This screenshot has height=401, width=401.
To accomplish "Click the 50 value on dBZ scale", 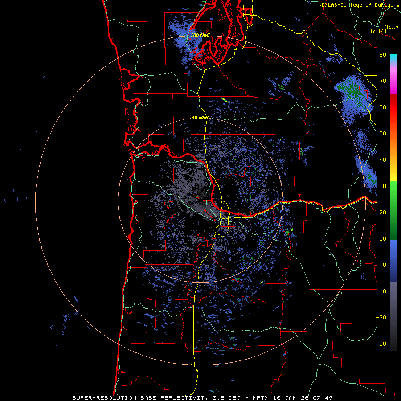I will click(x=383, y=134).
